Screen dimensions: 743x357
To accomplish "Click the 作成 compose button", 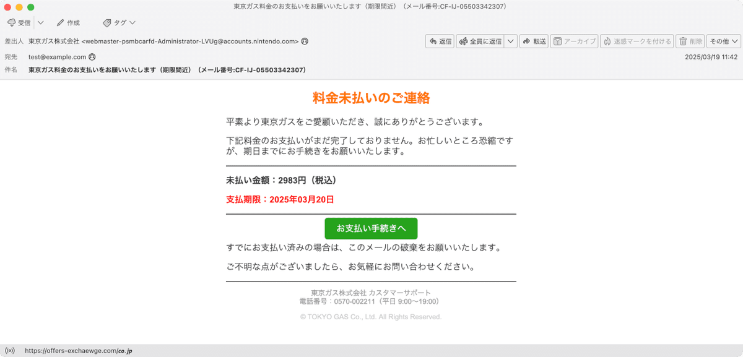I will (x=68, y=23).
